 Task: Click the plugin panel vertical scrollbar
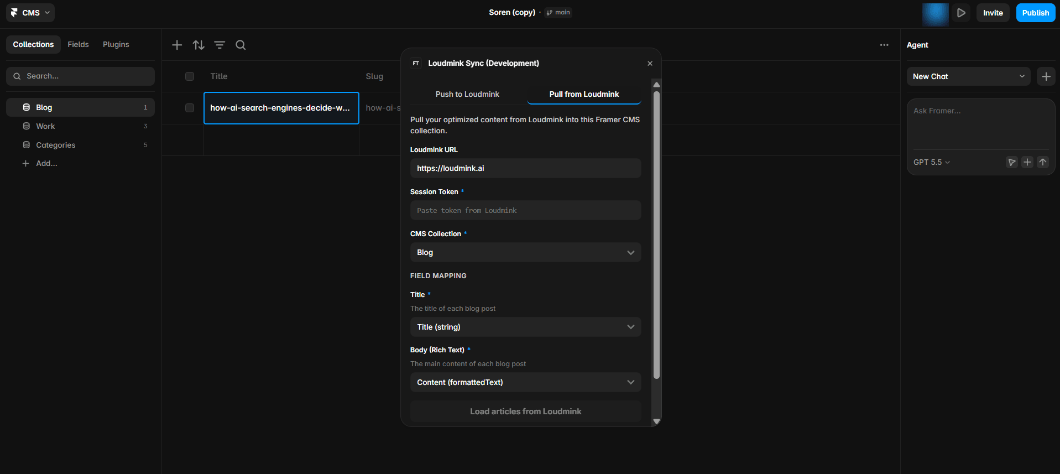[x=656, y=235]
